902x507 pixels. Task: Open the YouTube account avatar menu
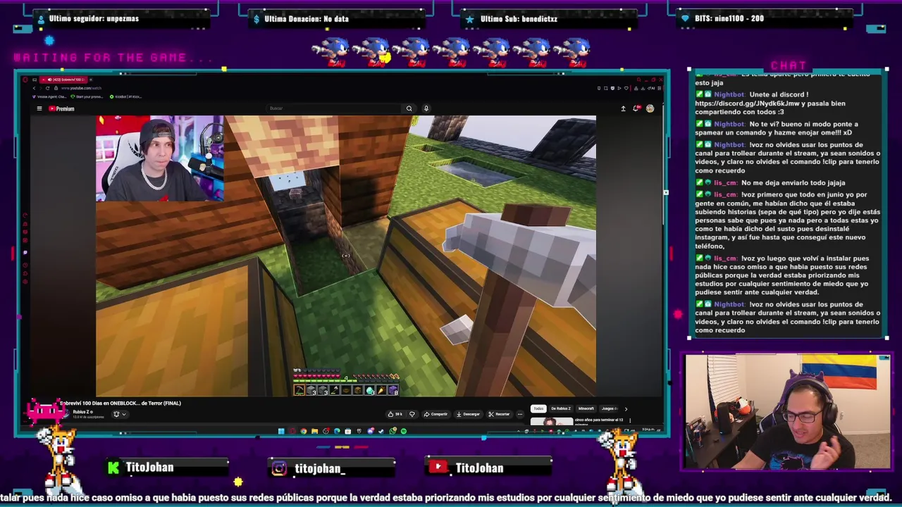click(x=650, y=108)
